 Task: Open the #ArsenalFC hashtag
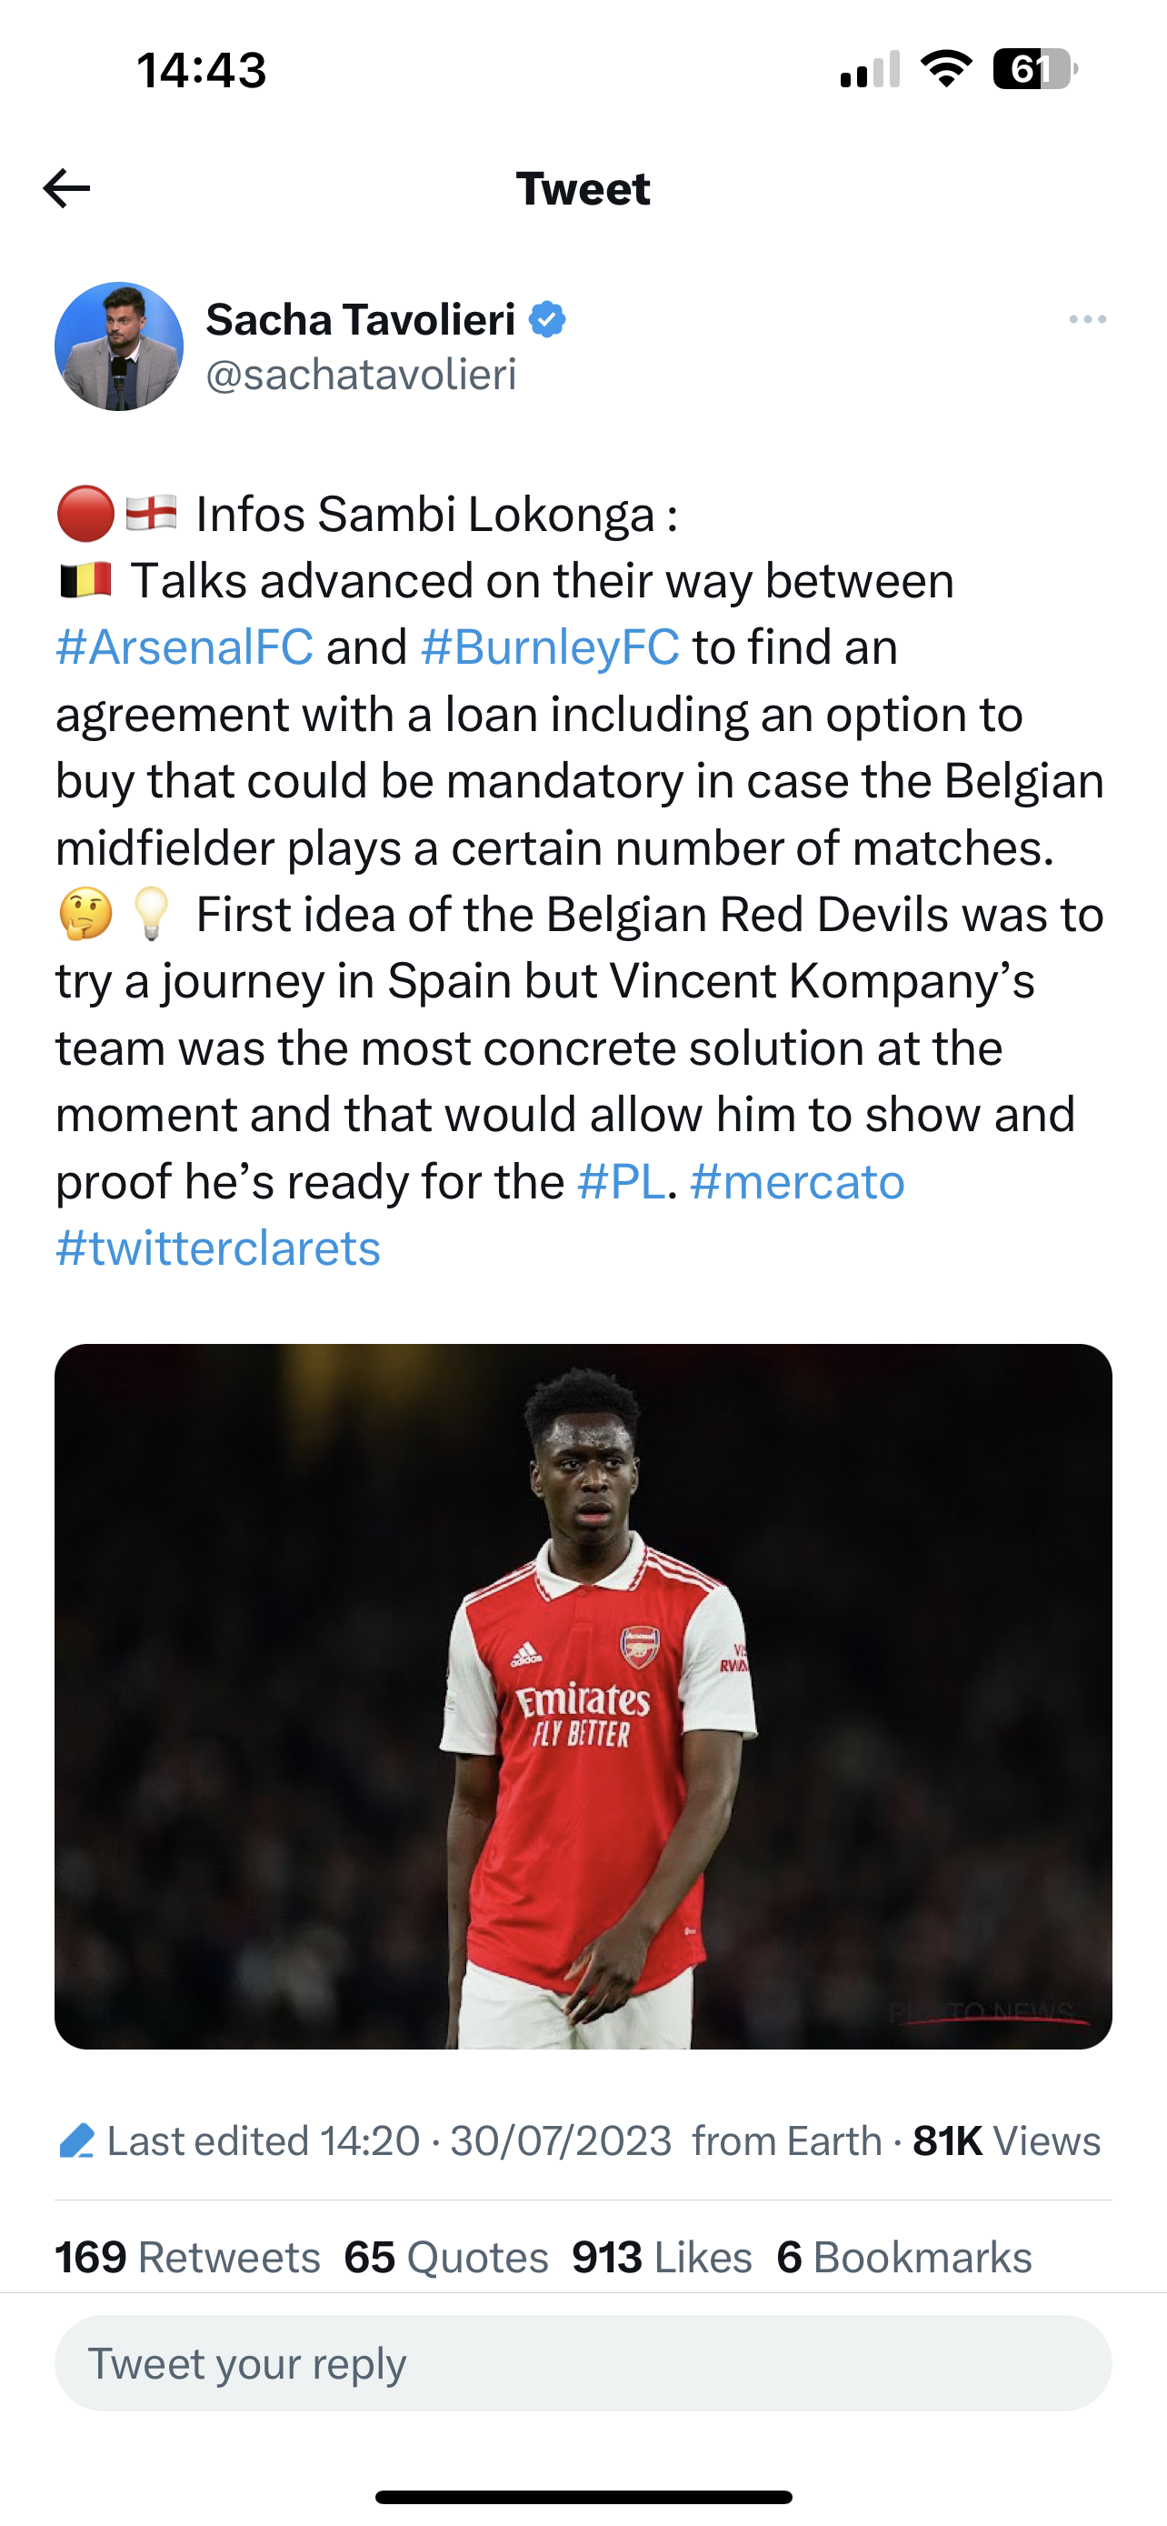185,647
